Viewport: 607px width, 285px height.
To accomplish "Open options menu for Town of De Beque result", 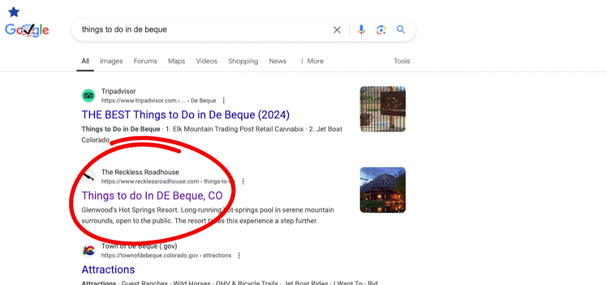I will (x=239, y=256).
